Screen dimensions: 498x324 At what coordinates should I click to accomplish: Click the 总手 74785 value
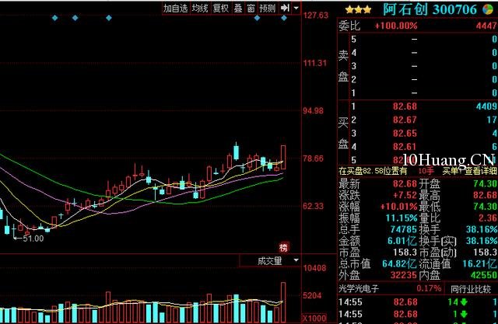click(403, 229)
